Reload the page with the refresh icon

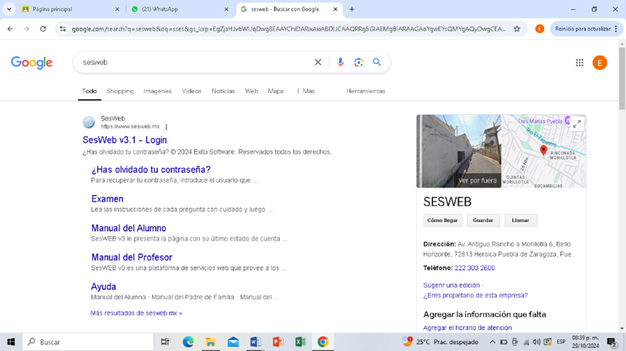click(43, 29)
